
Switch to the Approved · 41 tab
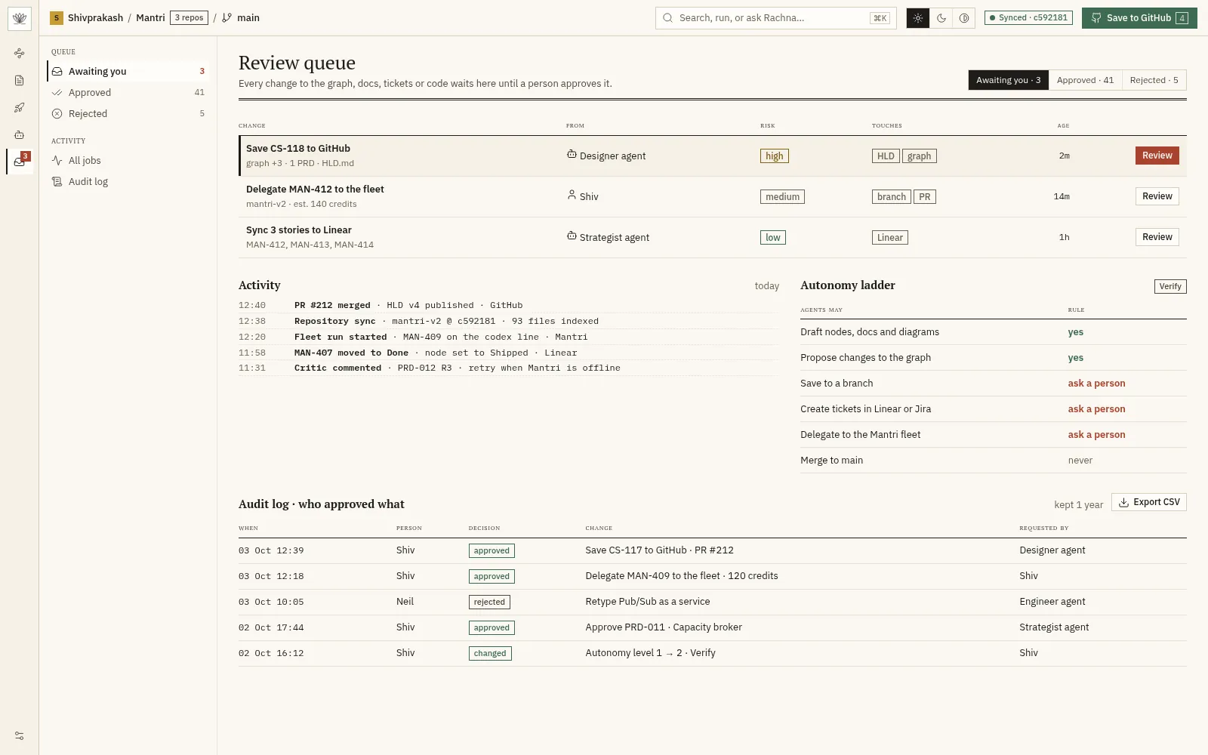[x=1085, y=80]
